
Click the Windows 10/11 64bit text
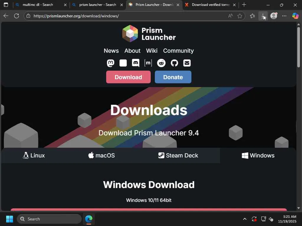[x=149, y=200]
